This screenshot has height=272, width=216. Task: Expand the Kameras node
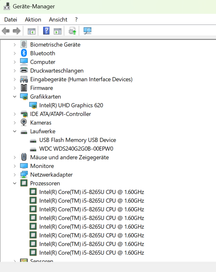click(x=15, y=123)
